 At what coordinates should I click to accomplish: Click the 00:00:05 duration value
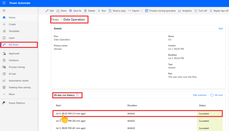click(131, 128)
